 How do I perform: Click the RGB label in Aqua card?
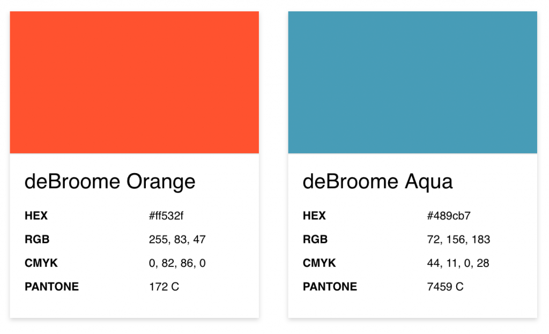tap(315, 240)
